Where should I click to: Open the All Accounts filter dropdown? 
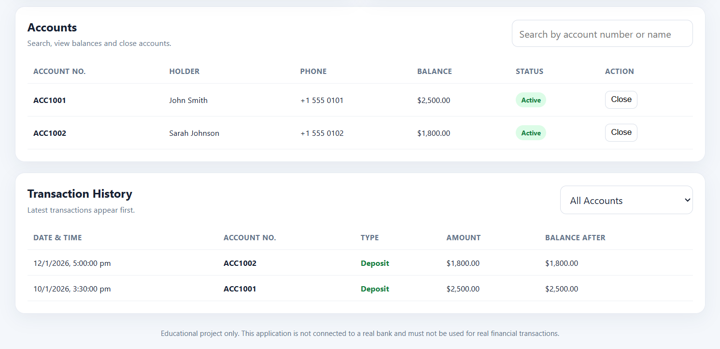coord(626,200)
